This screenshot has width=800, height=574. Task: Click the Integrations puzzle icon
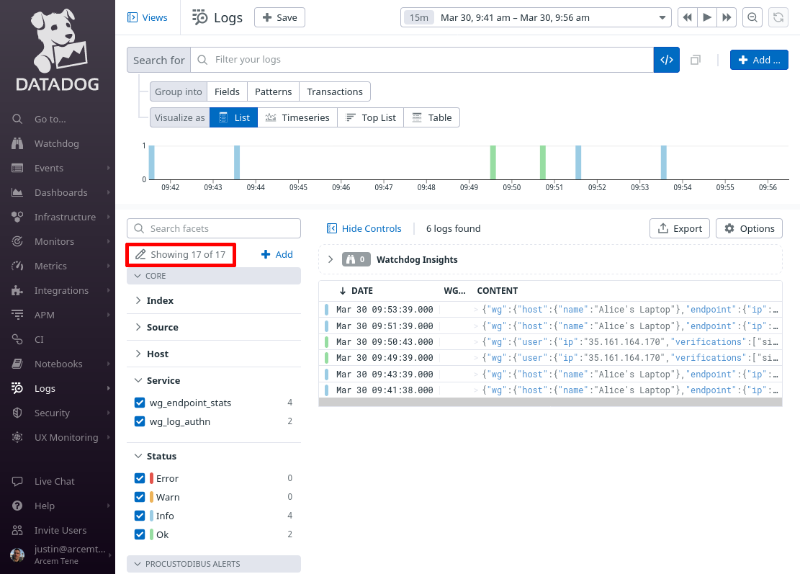pos(17,290)
